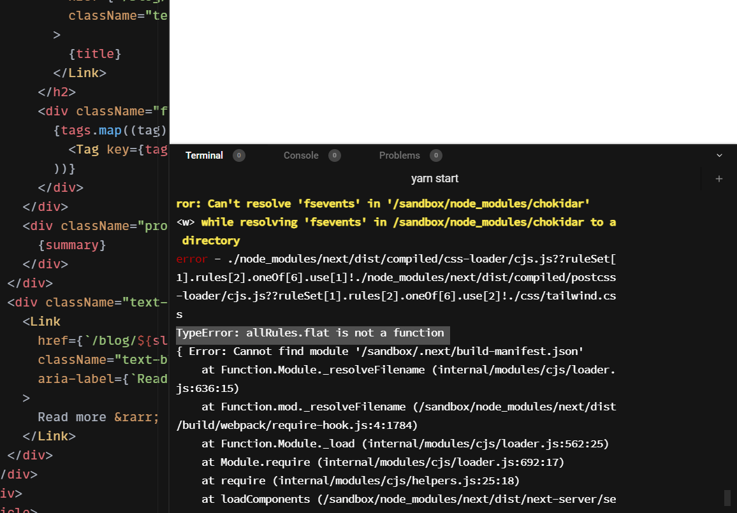737x513 pixels.
Task: Click the terminal scrollbar thumb
Action: tap(727, 498)
